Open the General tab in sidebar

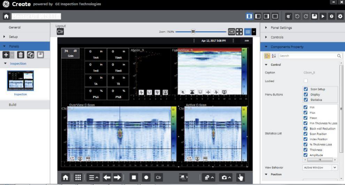pyautogui.click(x=15, y=28)
